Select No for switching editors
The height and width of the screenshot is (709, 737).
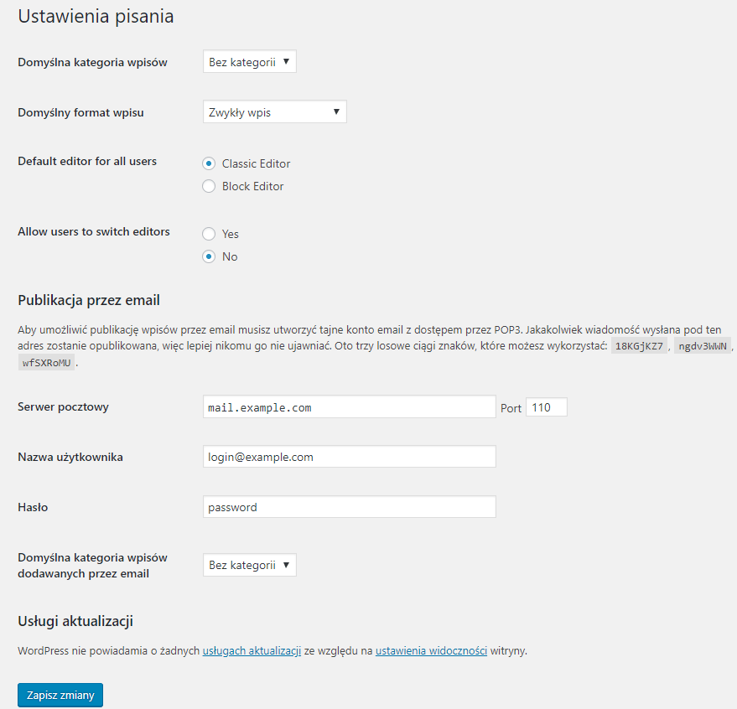(x=209, y=256)
